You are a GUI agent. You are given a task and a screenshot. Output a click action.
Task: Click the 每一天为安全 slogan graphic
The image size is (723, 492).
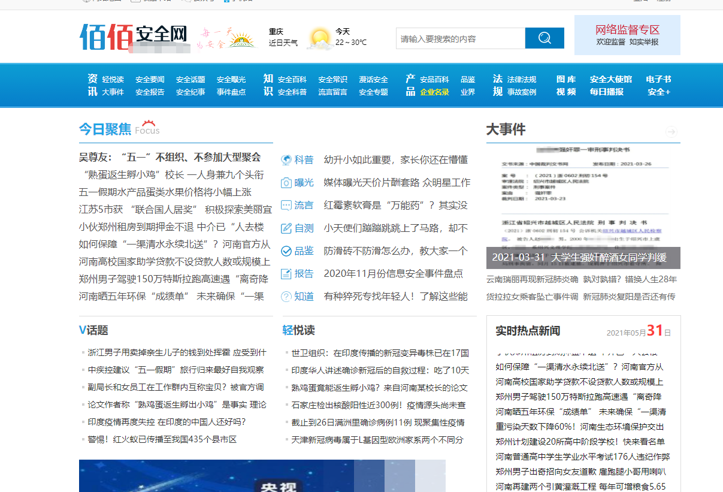(x=226, y=38)
